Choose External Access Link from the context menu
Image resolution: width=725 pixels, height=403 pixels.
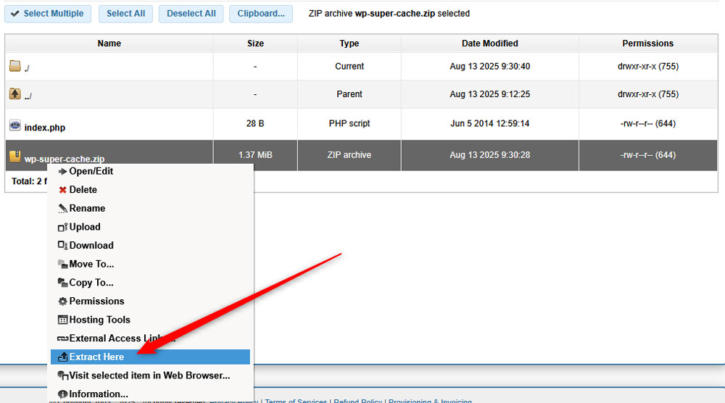click(x=122, y=338)
